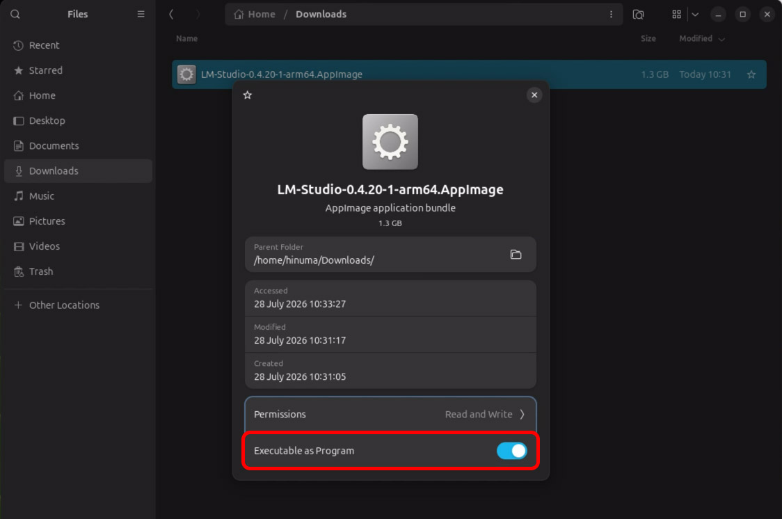Click the search folder icon button

638,15
